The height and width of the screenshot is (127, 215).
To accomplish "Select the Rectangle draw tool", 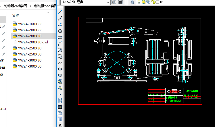I will tap(60, 37).
